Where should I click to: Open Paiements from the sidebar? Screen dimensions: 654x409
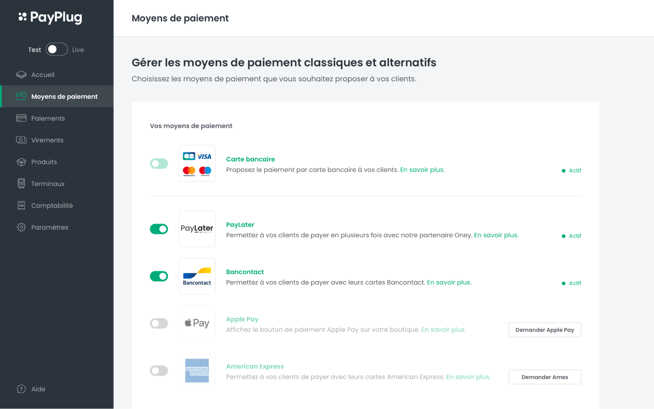48,118
